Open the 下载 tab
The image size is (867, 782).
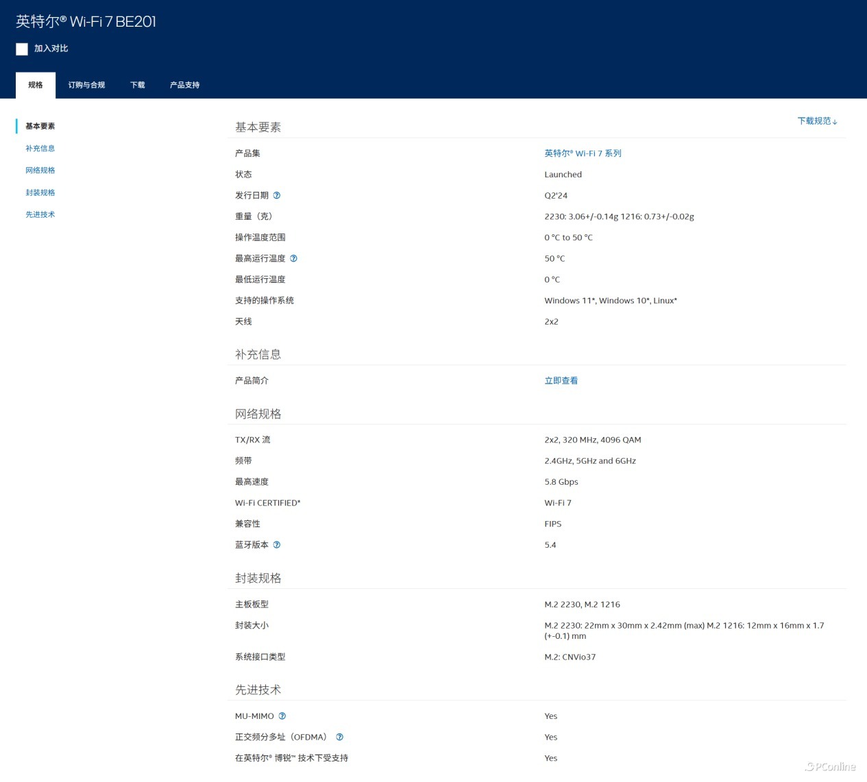(x=138, y=85)
